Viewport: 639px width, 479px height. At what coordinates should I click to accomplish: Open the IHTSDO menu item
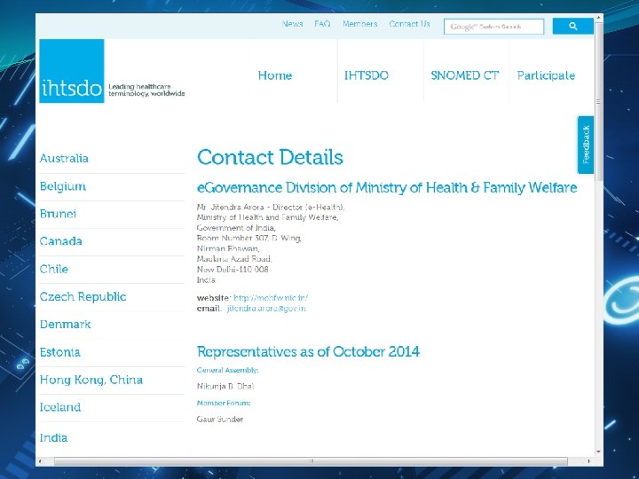pyautogui.click(x=367, y=75)
